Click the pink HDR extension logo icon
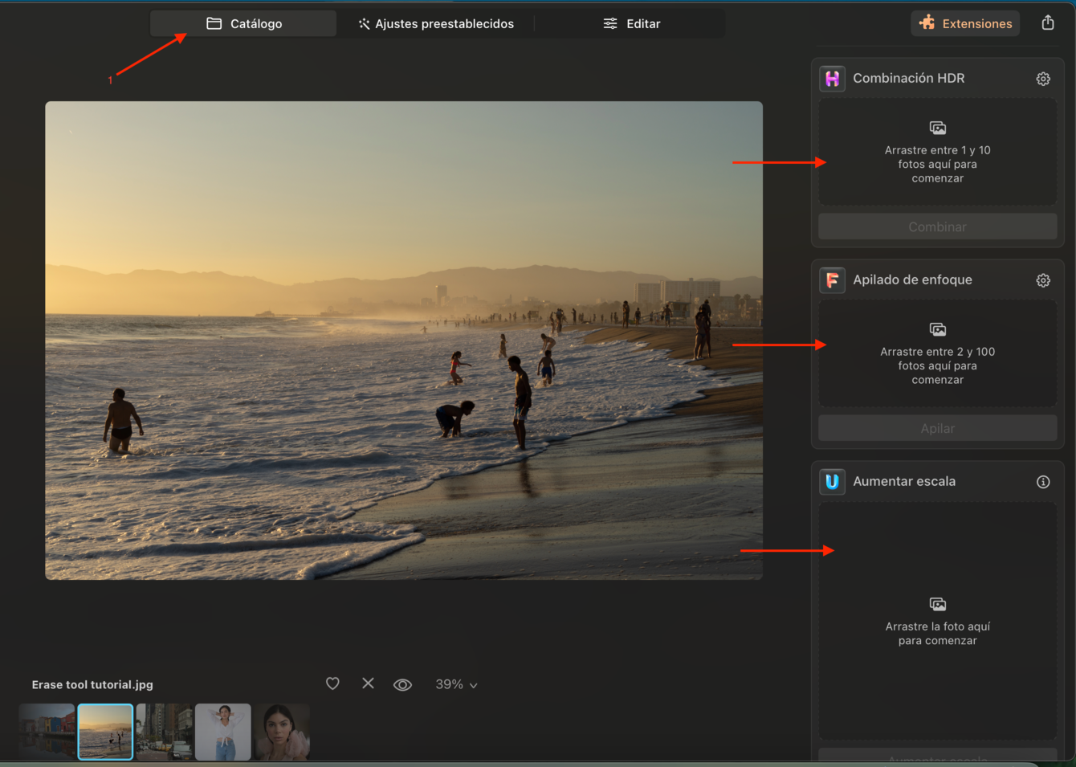This screenshot has width=1076, height=767. point(832,79)
